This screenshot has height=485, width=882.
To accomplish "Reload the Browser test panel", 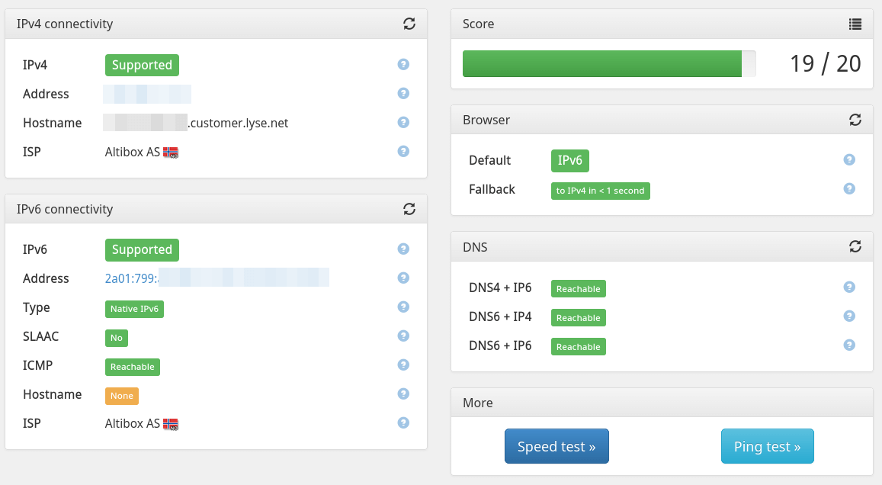I will tap(855, 120).
